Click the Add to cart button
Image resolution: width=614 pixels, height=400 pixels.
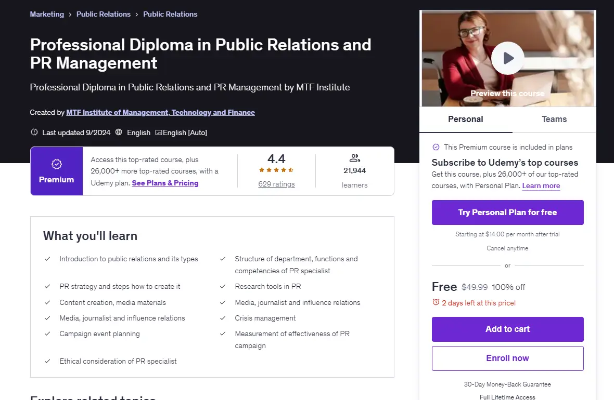click(507, 329)
